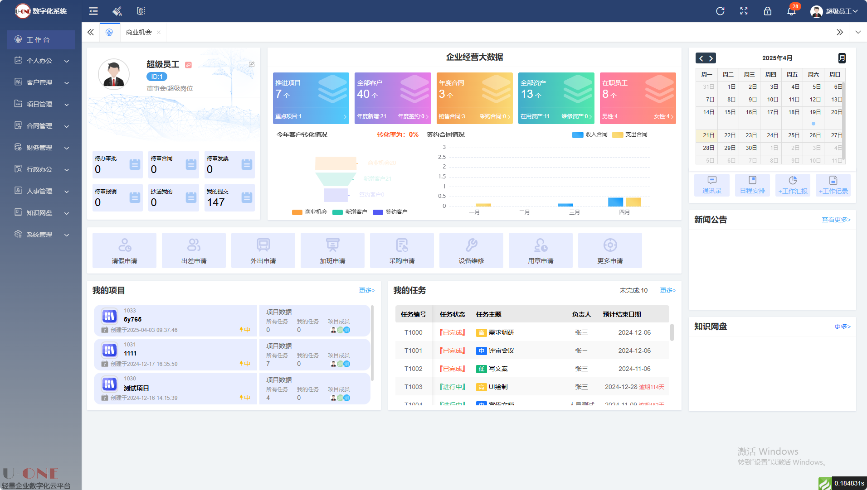
Task: Add a 工作汇报 report
Action: coord(793,185)
